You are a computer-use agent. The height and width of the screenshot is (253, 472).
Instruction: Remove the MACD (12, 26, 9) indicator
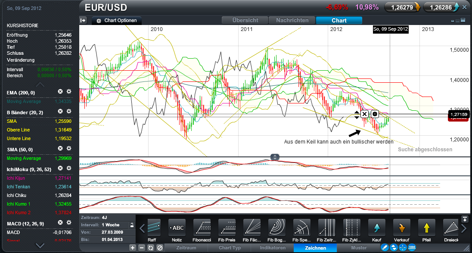point(60,222)
